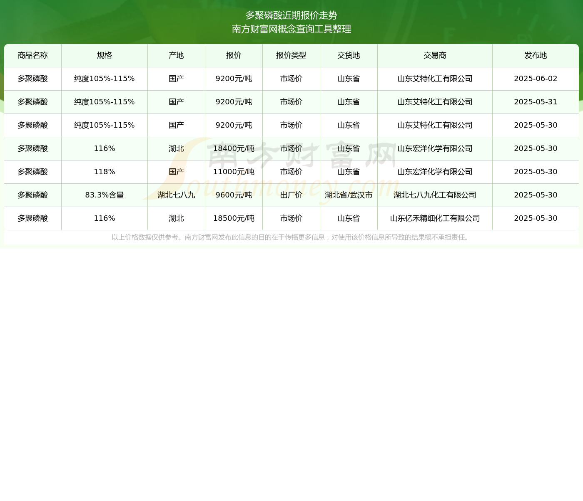Click the subtitle 南方财富网概念查询工具整理

(x=291, y=29)
